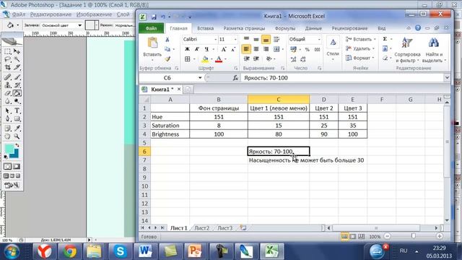Toggle underline (Ч) formatting in Excel
462x260 pixels.
(206, 49)
